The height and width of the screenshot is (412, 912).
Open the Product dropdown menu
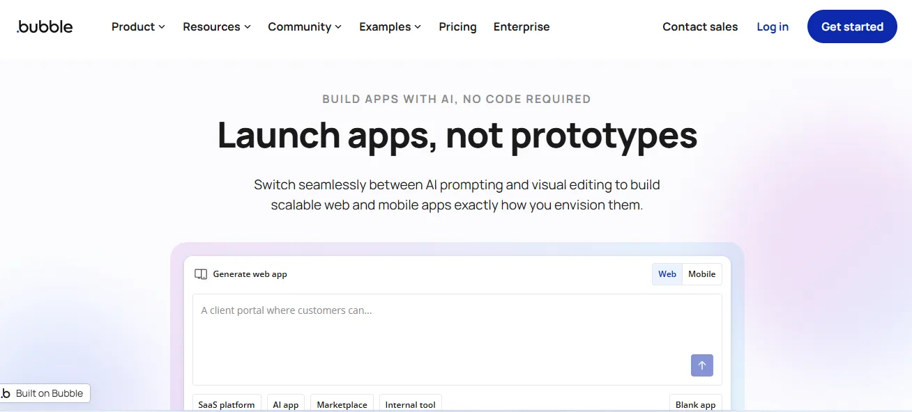click(x=138, y=26)
